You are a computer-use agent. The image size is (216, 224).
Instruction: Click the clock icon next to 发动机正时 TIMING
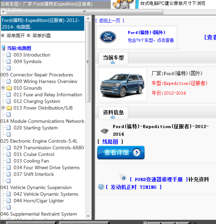pos(101,187)
